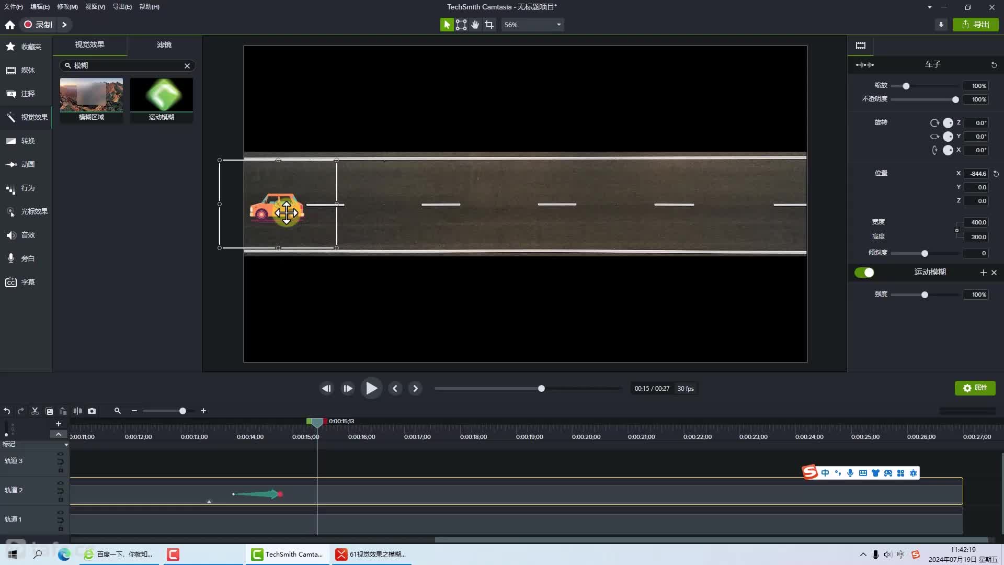
Task: Expand the record options arrow next to 录制
Action: point(64,25)
